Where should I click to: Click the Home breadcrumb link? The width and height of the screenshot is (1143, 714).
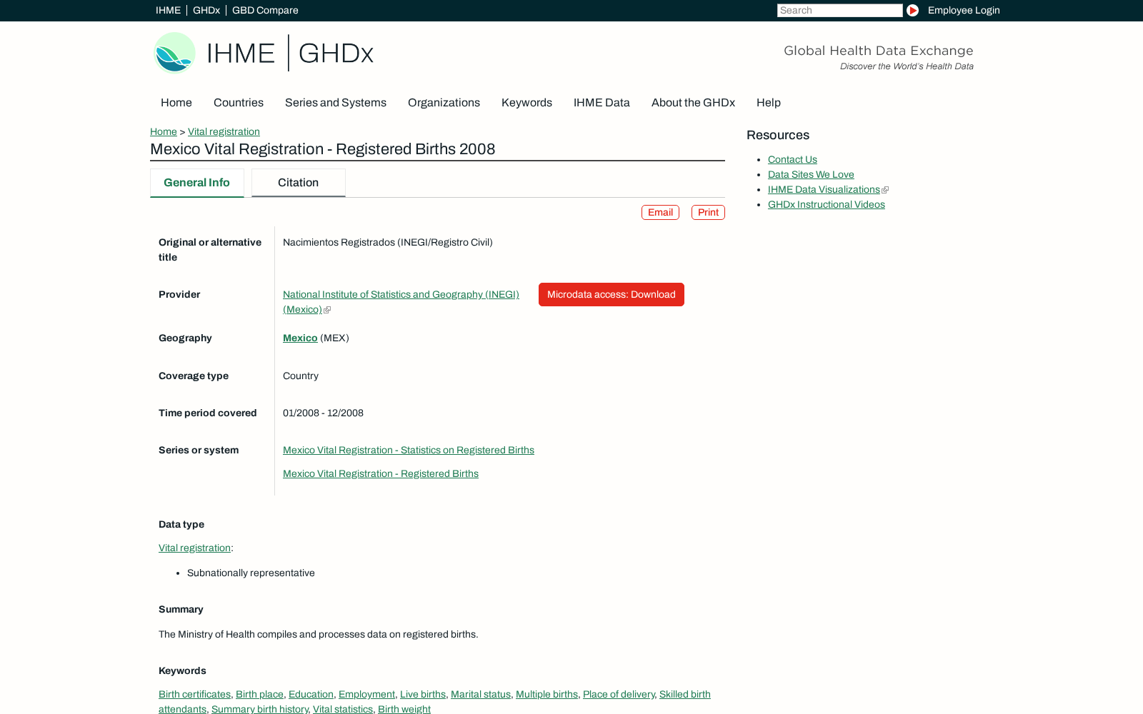pyautogui.click(x=164, y=131)
